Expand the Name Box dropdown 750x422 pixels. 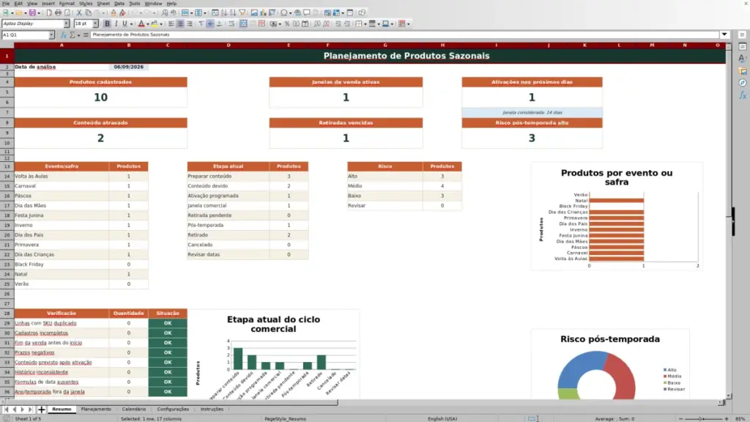tap(51, 35)
